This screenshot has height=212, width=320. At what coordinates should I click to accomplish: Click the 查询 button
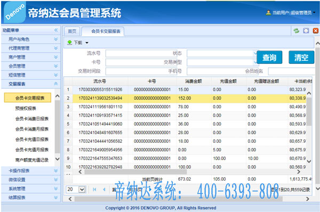click(269, 58)
